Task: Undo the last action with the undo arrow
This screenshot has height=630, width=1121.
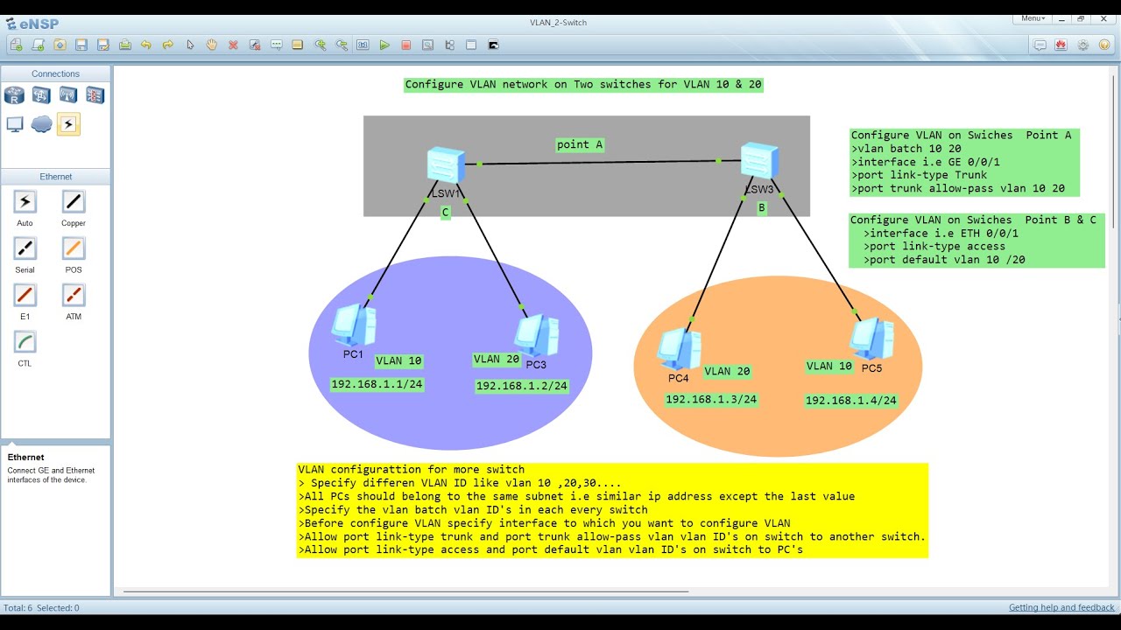Action: [x=146, y=45]
